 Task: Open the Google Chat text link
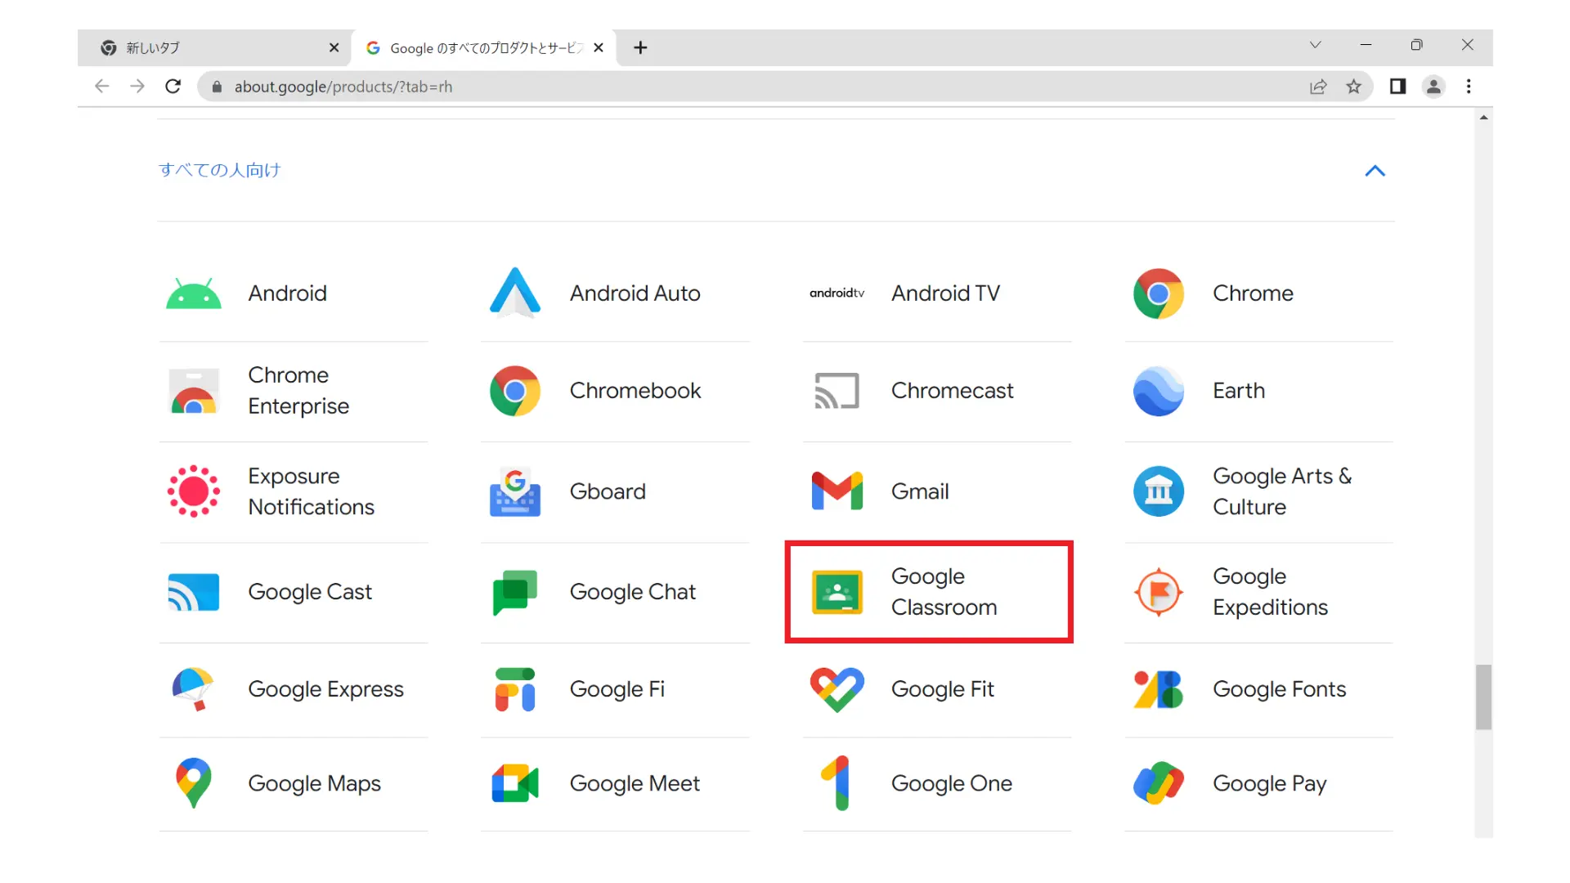coord(632,592)
